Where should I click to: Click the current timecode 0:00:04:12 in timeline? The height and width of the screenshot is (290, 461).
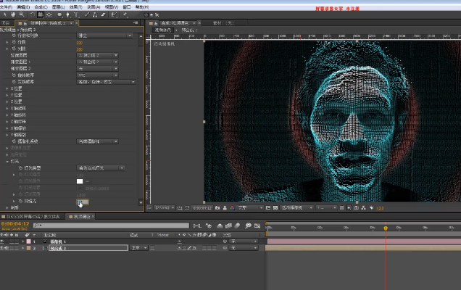coord(14,225)
